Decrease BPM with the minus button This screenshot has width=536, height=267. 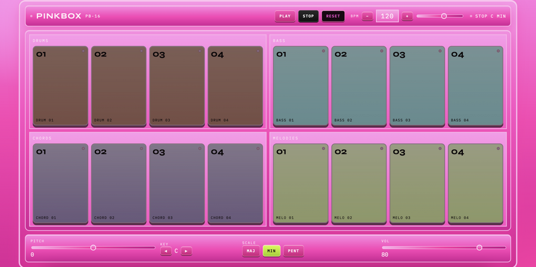(x=367, y=16)
